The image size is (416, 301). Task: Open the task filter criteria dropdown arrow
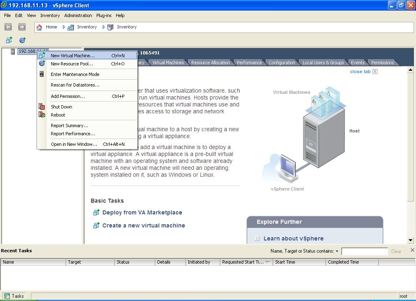point(337,251)
